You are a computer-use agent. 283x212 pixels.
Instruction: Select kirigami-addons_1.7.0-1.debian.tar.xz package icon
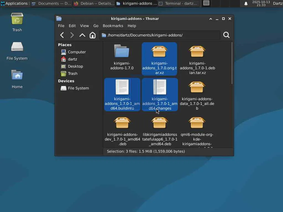click(x=197, y=51)
